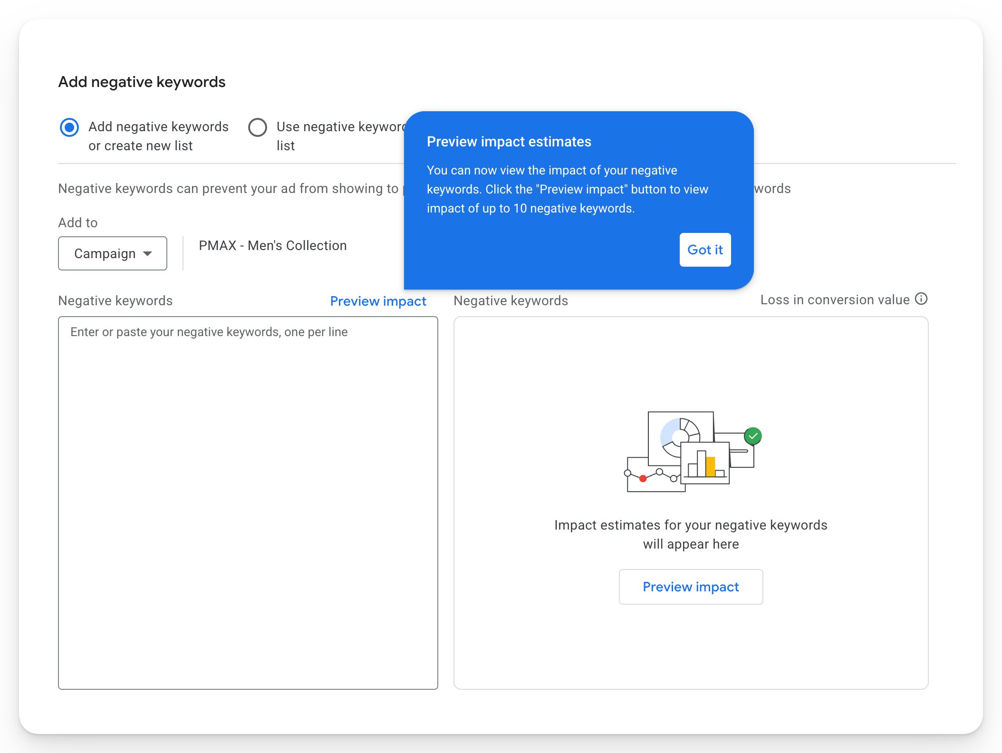
Task: Click the blue dot of the selected radio button
Action: pos(69,127)
